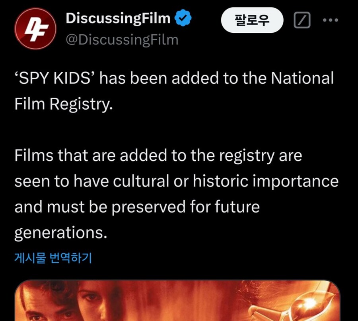Click the blue verified checkmark badge
358x321 pixels.
183,18
